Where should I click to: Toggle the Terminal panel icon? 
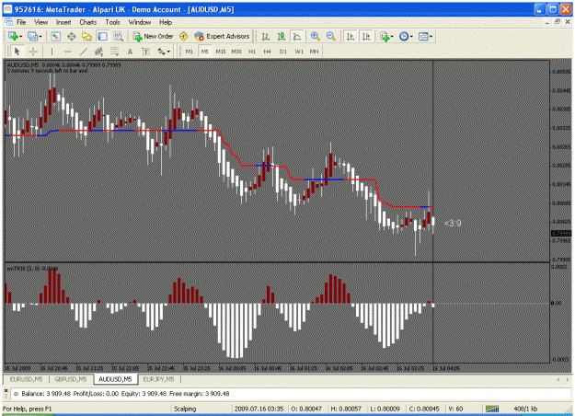click(x=103, y=36)
